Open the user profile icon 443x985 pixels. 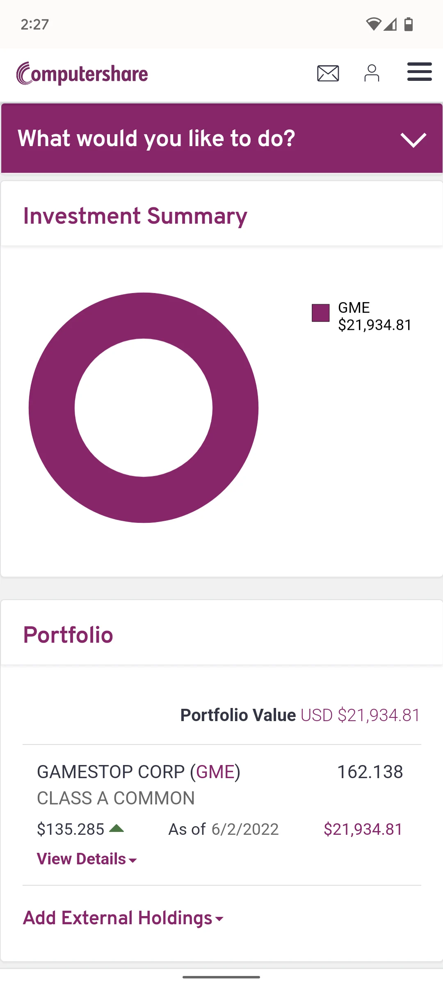point(372,73)
